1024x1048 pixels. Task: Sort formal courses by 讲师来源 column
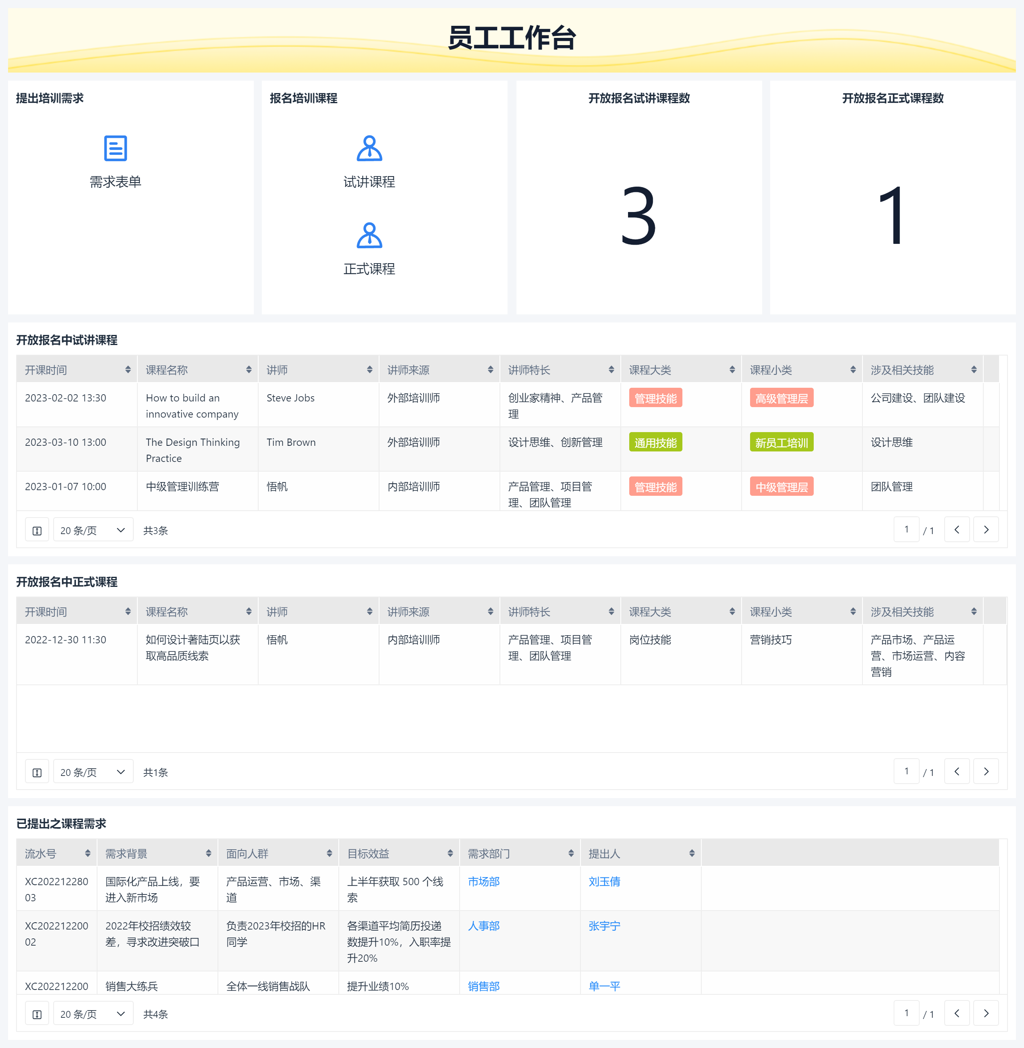[490, 611]
